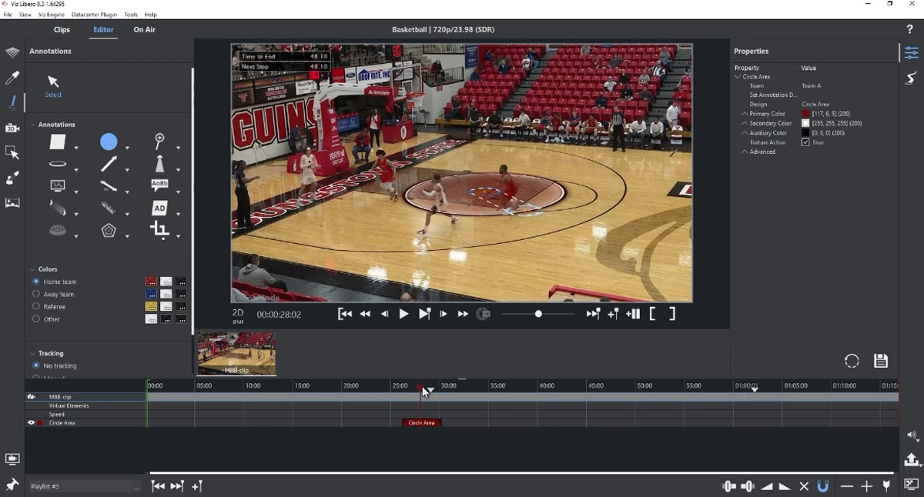Open the eyedropper keyer panel in sidebar
Screen dimensions: 924x497
click(x=12, y=78)
